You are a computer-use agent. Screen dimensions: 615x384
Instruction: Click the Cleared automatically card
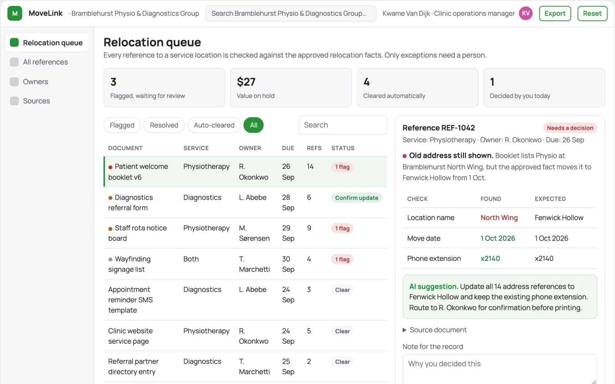417,88
